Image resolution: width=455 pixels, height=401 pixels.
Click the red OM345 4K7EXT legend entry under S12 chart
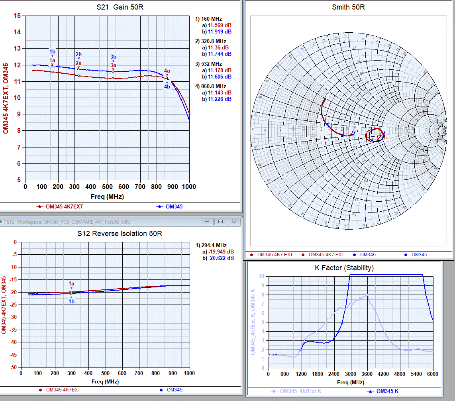point(59,390)
